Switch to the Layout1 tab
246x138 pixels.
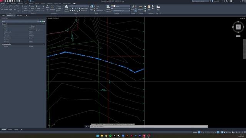click(x=10, y=130)
